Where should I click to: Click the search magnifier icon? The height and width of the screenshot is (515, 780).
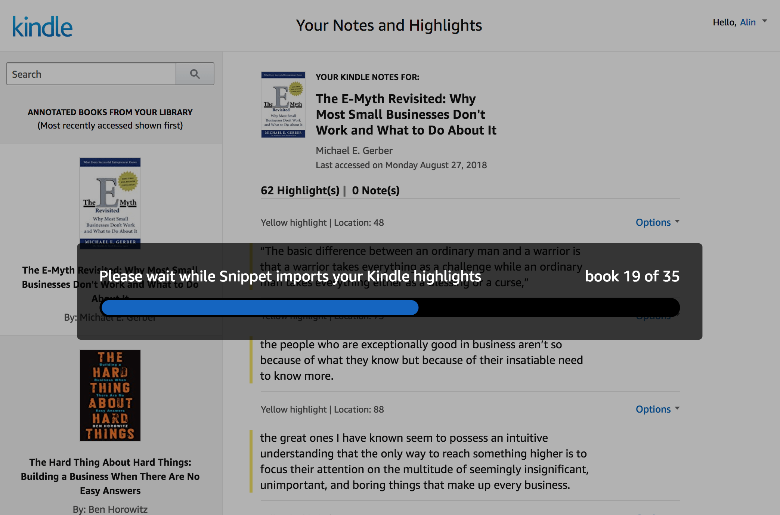click(195, 74)
